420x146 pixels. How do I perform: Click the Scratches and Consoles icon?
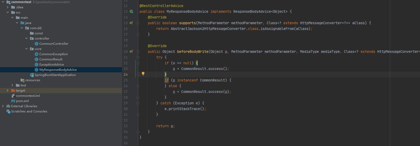[8, 111]
